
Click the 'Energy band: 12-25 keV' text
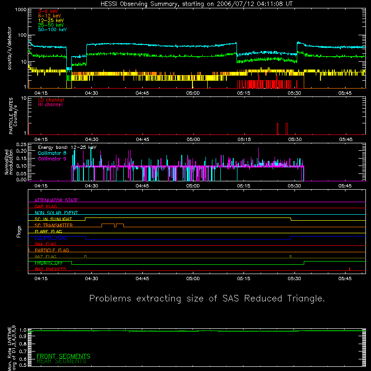(x=67, y=147)
